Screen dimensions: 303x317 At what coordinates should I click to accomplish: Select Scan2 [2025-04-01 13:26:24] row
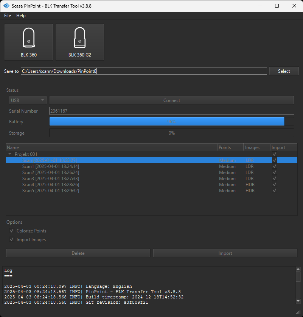point(152,172)
